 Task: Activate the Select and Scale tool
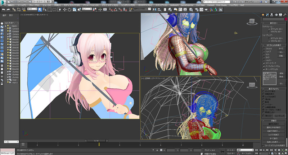point(75,10)
